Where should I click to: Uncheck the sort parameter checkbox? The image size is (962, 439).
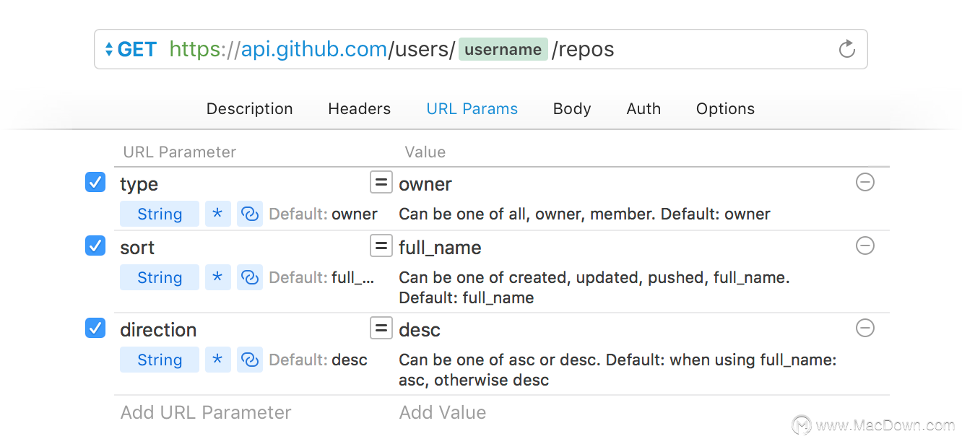click(x=95, y=245)
